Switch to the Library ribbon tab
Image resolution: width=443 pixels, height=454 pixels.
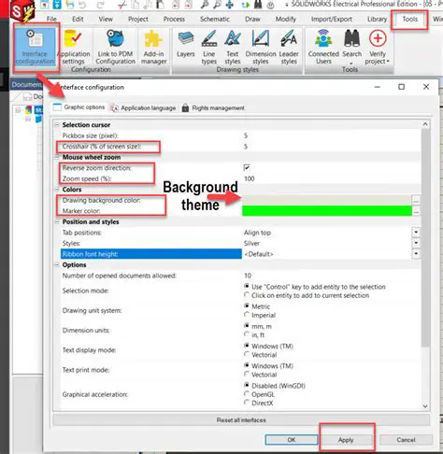[x=377, y=19]
